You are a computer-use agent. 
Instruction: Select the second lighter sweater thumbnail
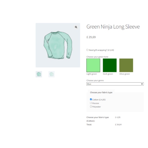[52, 74]
